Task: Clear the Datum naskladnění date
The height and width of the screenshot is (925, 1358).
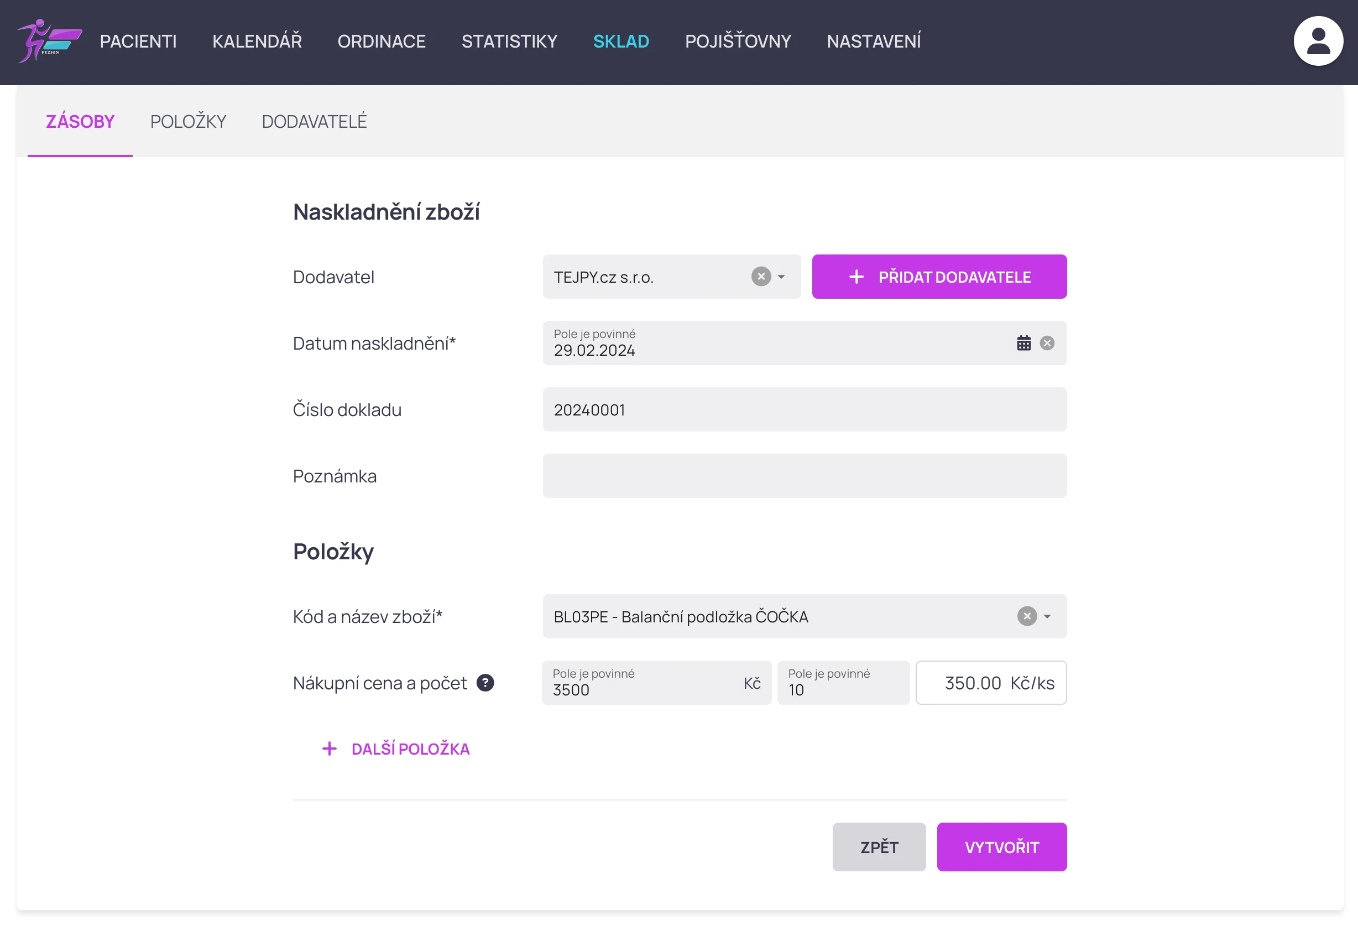Action: [1047, 343]
